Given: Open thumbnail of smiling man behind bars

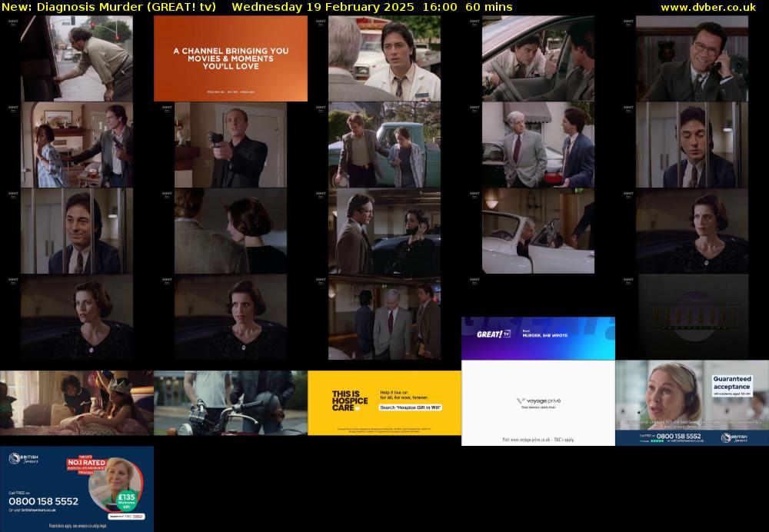Looking at the screenshot, I should pyautogui.click(x=76, y=231).
